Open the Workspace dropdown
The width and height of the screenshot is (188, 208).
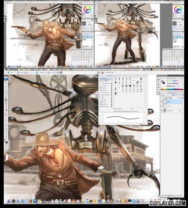(x=109, y=72)
